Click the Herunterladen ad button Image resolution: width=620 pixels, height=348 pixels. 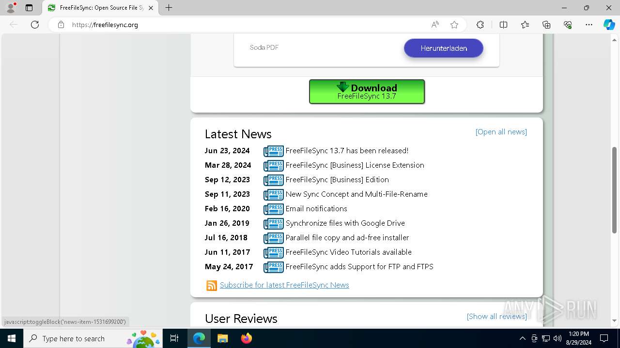click(444, 48)
